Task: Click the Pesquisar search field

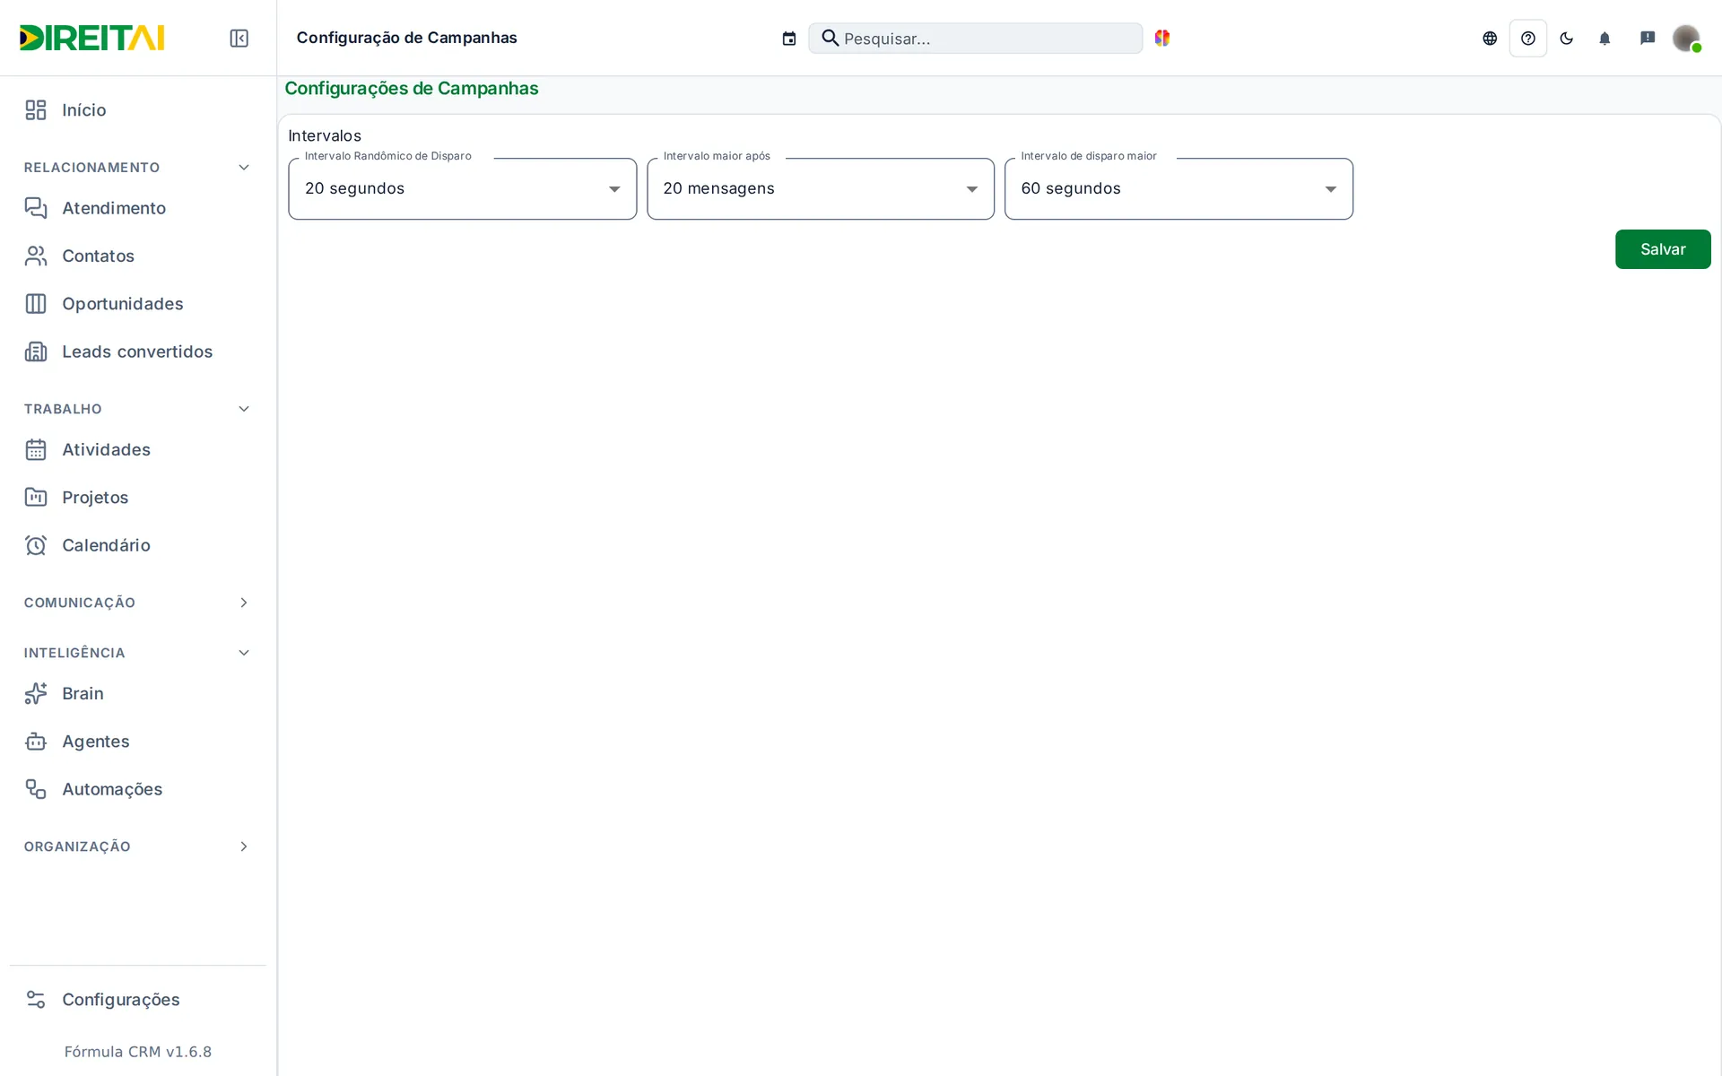Action: 975,38
